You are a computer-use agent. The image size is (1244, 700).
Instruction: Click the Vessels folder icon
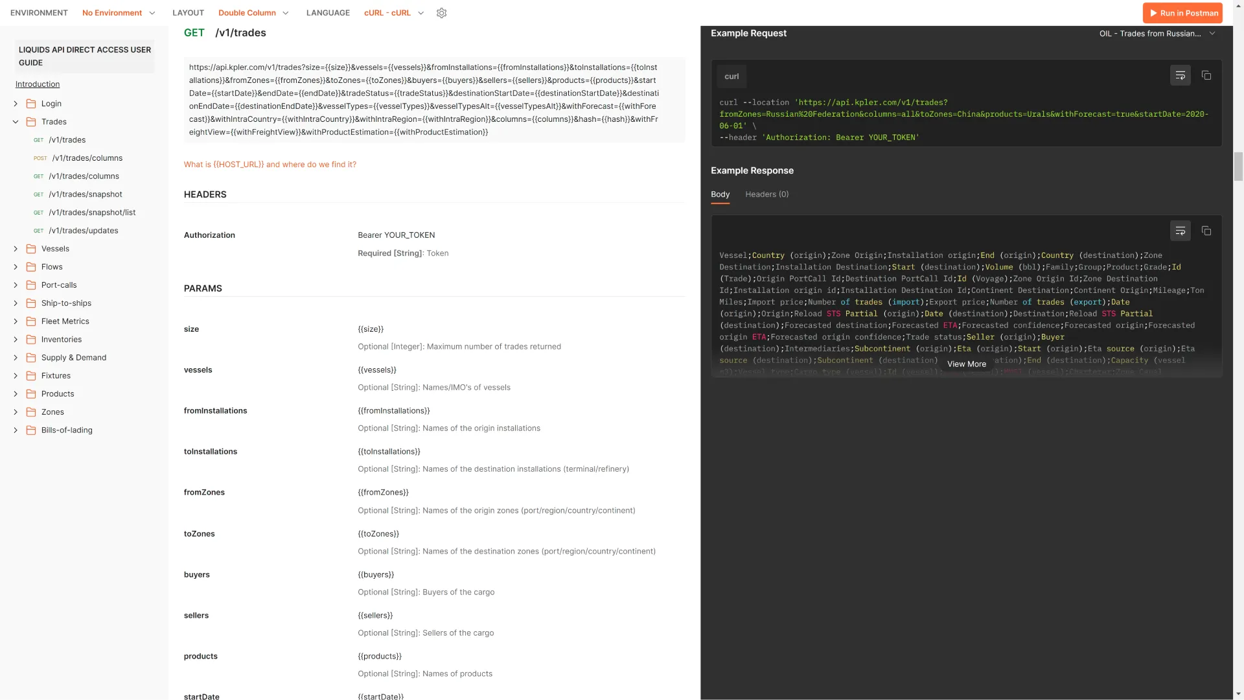(x=30, y=249)
